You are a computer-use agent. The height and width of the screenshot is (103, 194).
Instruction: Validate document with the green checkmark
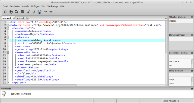[x=34, y=12]
